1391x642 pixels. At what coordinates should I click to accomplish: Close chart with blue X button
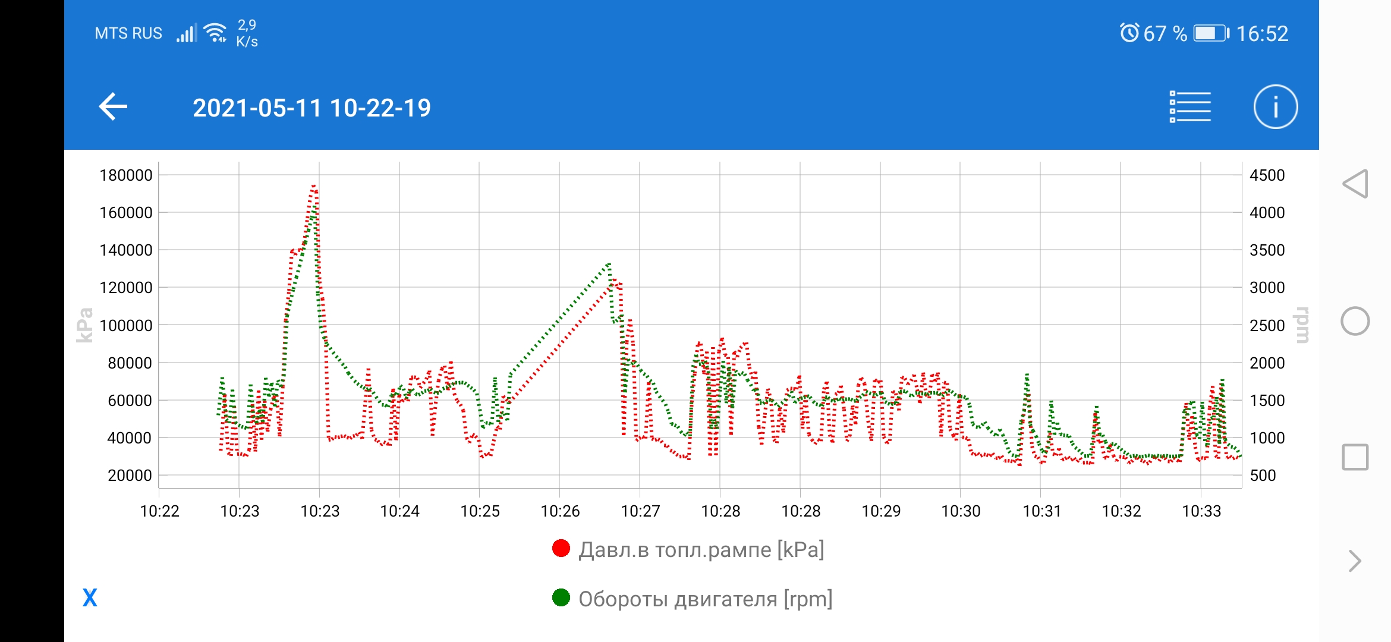tap(90, 597)
